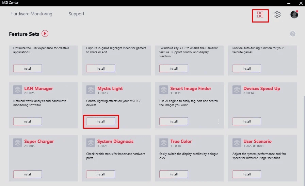Click the LAN Manager stack icon
This screenshot has height=186, width=305.
tap(18, 90)
